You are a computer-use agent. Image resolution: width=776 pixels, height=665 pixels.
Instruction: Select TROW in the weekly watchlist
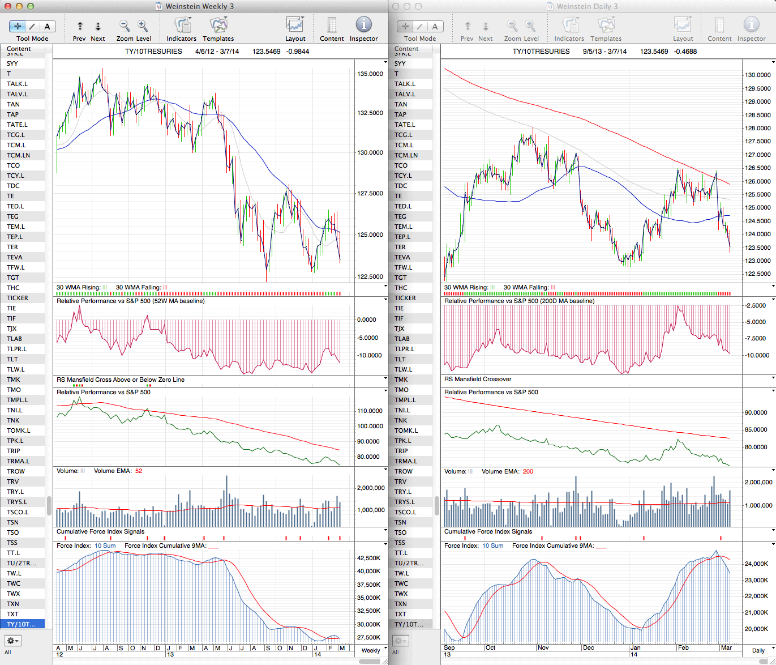point(16,471)
